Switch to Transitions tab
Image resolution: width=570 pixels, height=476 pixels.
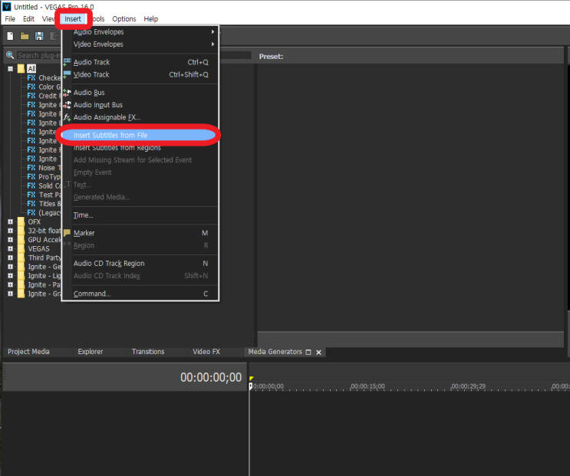148,352
